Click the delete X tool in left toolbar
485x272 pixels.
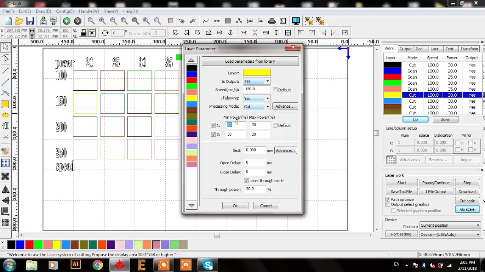coord(5,176)
